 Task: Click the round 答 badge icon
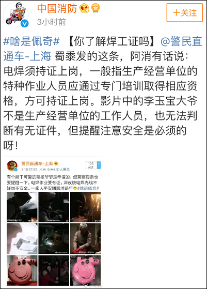(x=95, y=8)
